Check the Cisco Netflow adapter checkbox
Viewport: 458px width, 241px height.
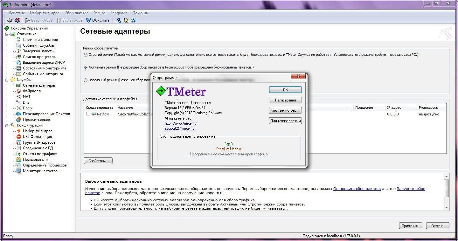click(x=88, y=114)
